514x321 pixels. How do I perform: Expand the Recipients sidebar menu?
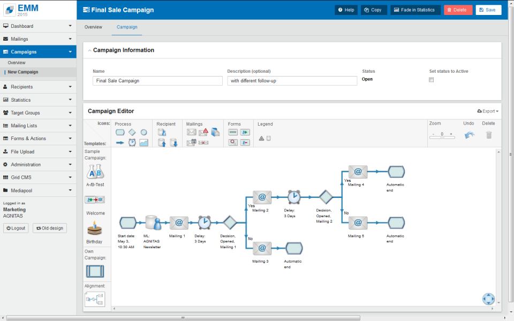(x=38, y=87)
